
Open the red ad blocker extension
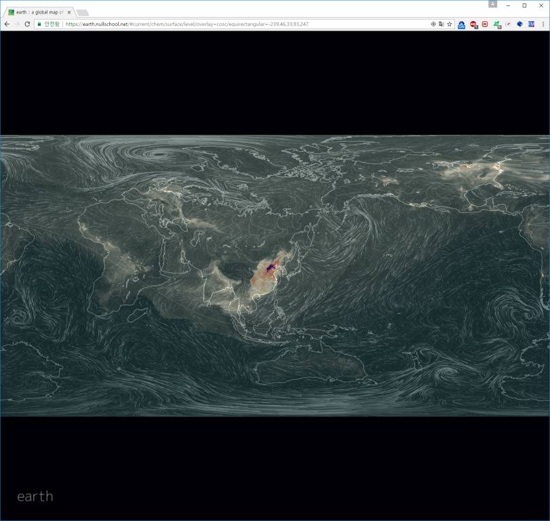coord(473,24)
